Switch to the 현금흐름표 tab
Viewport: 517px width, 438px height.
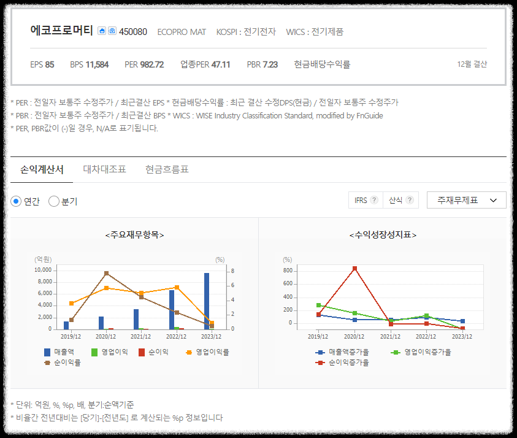[167, 169]
